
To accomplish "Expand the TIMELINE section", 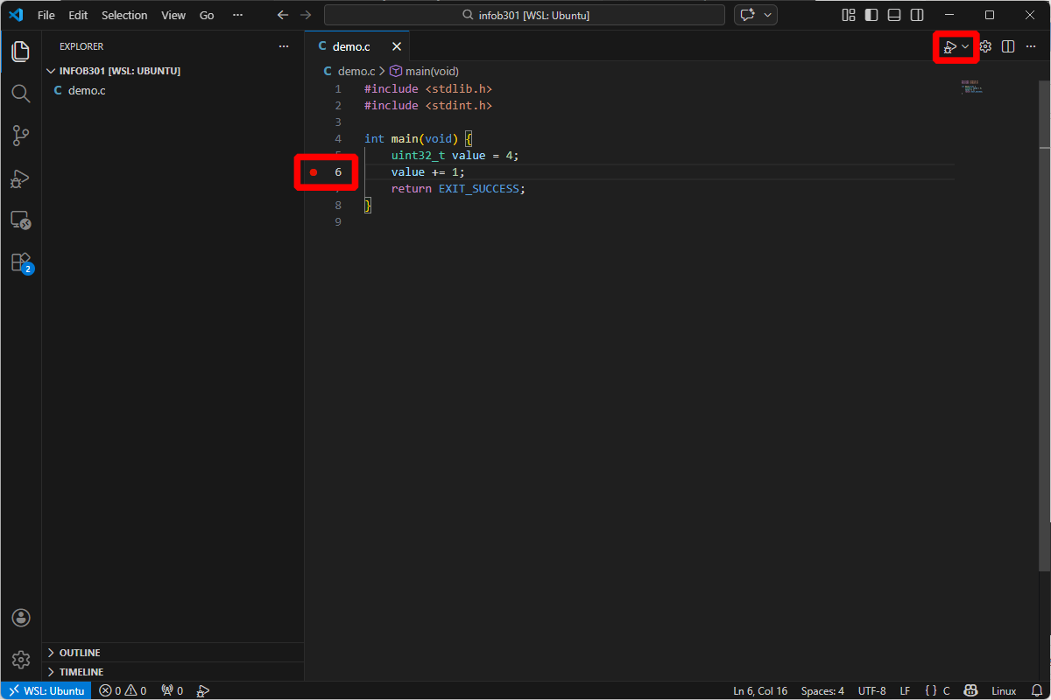I will coord(79,671).
